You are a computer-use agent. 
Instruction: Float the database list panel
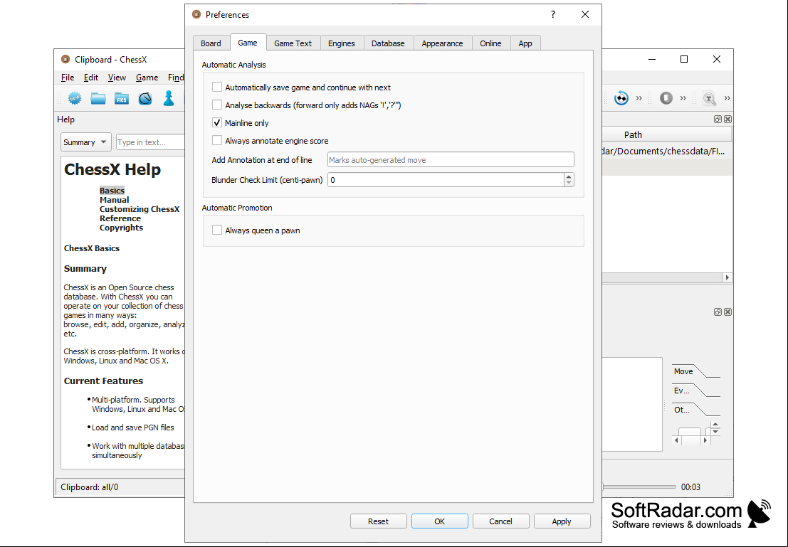point(718,119)
